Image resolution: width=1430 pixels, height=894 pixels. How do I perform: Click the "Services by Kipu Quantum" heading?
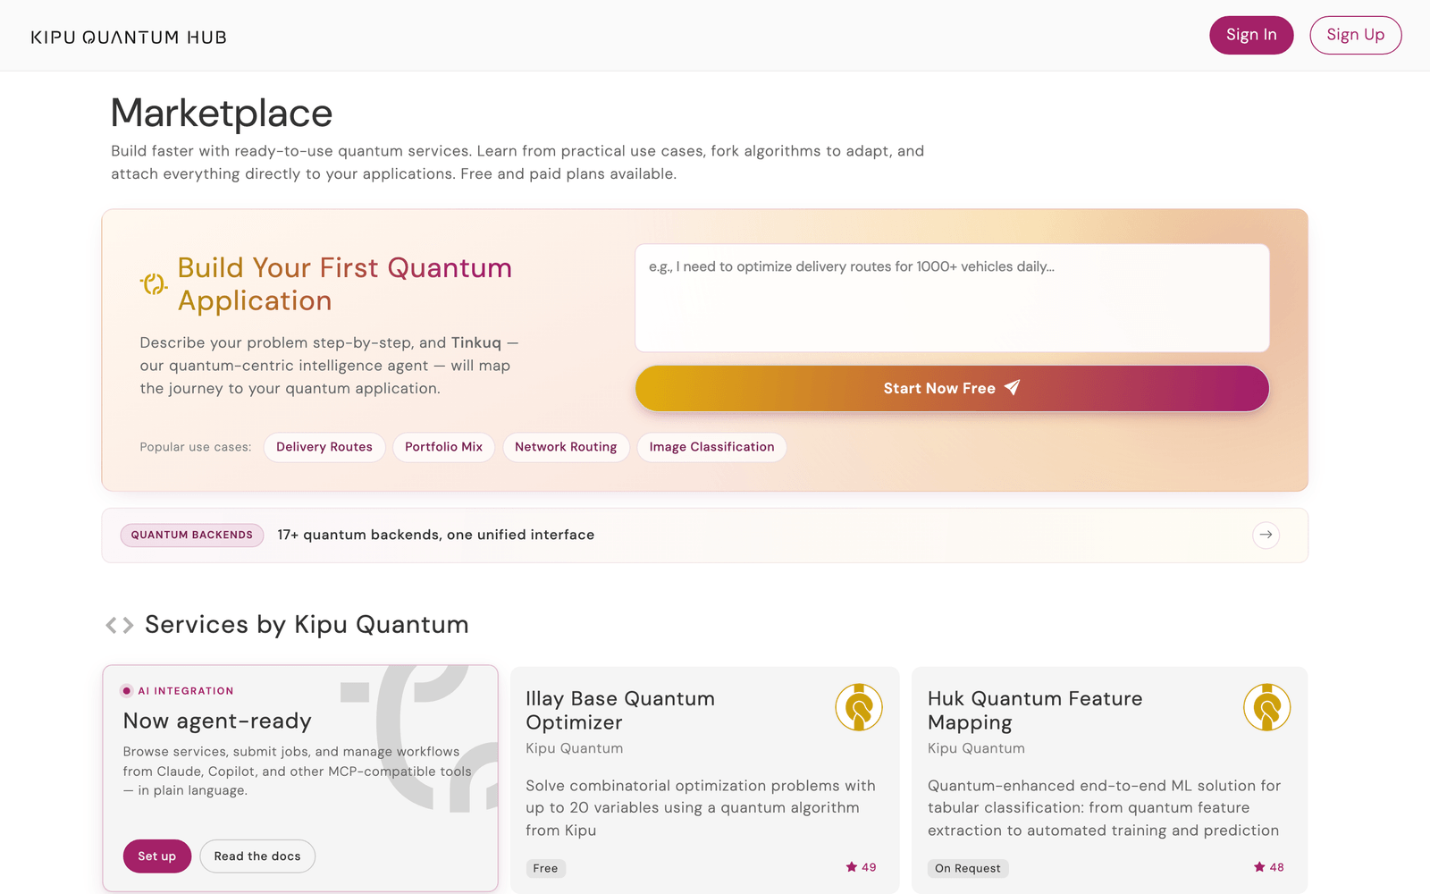307,625
